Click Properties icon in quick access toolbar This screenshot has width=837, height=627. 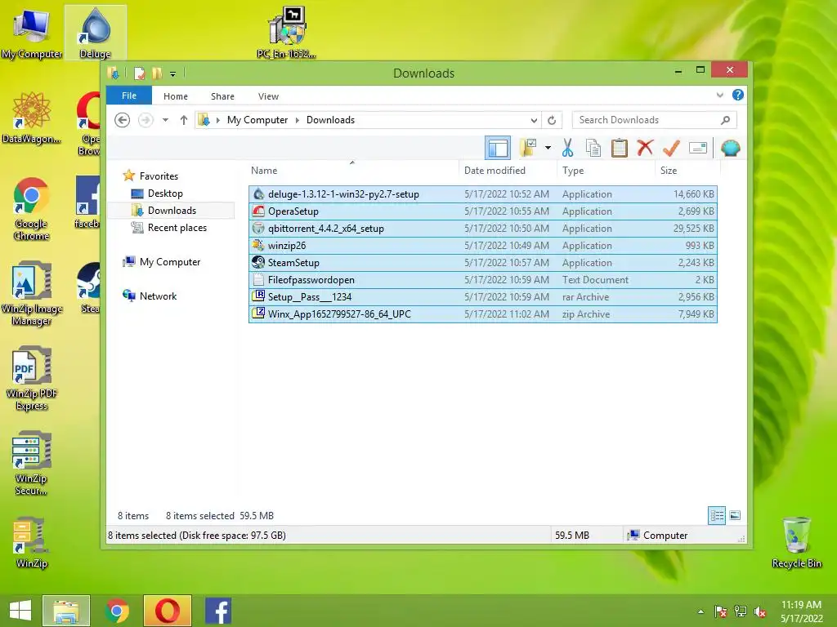(x=140, y=73)
